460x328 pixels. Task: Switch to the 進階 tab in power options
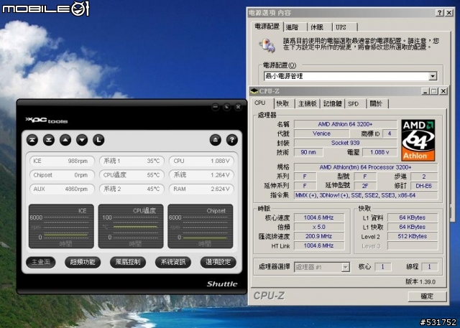tap(294, 27)
